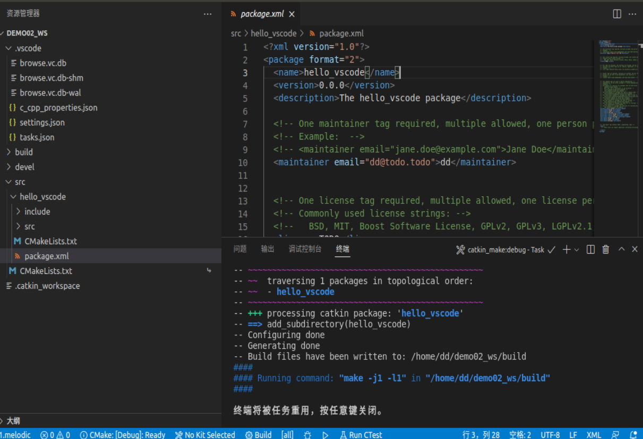This screenshot has width=643, height=439.
Task: Switch to the 调试控制台 tab
Action: point(305,248)
